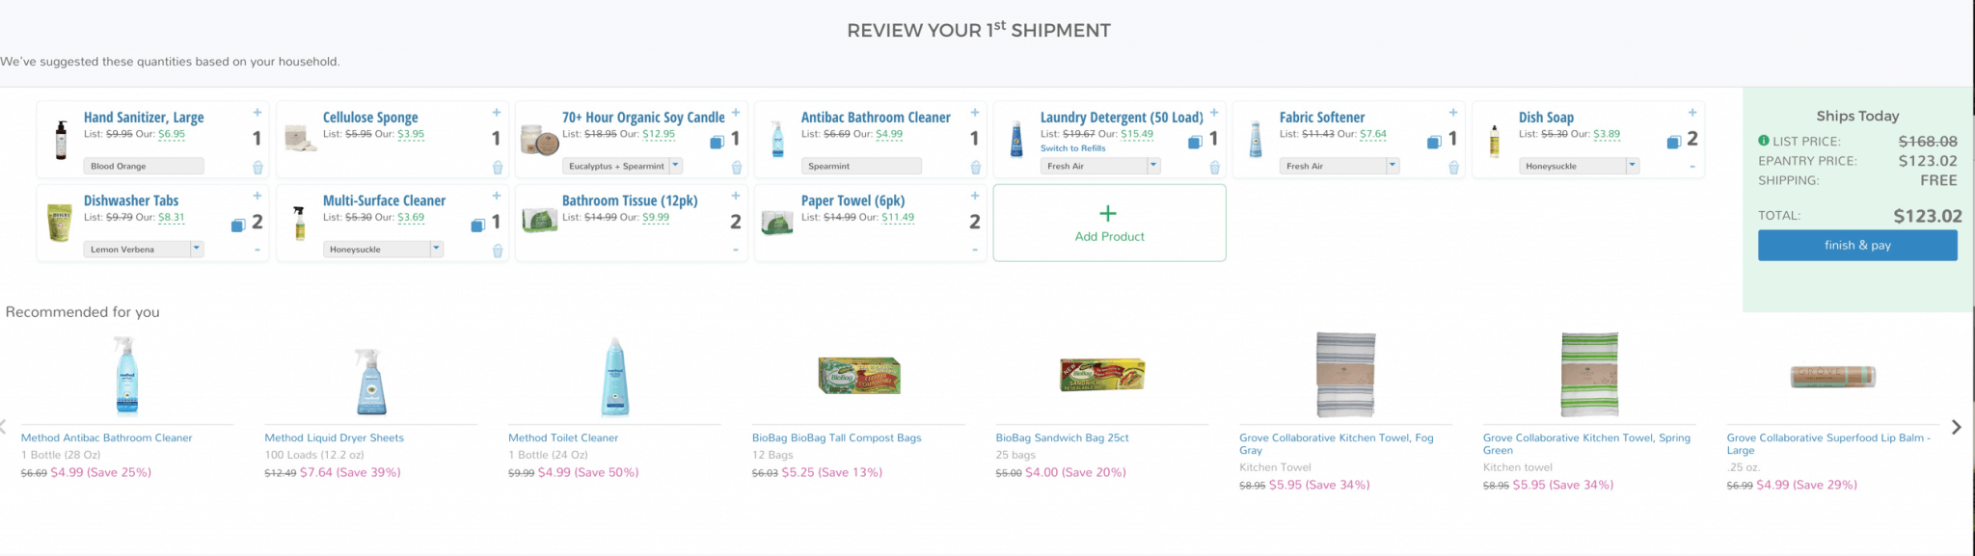Viewport: 1975px width, 556px height.
Task: Delete Cellulose Sponge using the trash bin icon
Action: [x=498, y=168]
